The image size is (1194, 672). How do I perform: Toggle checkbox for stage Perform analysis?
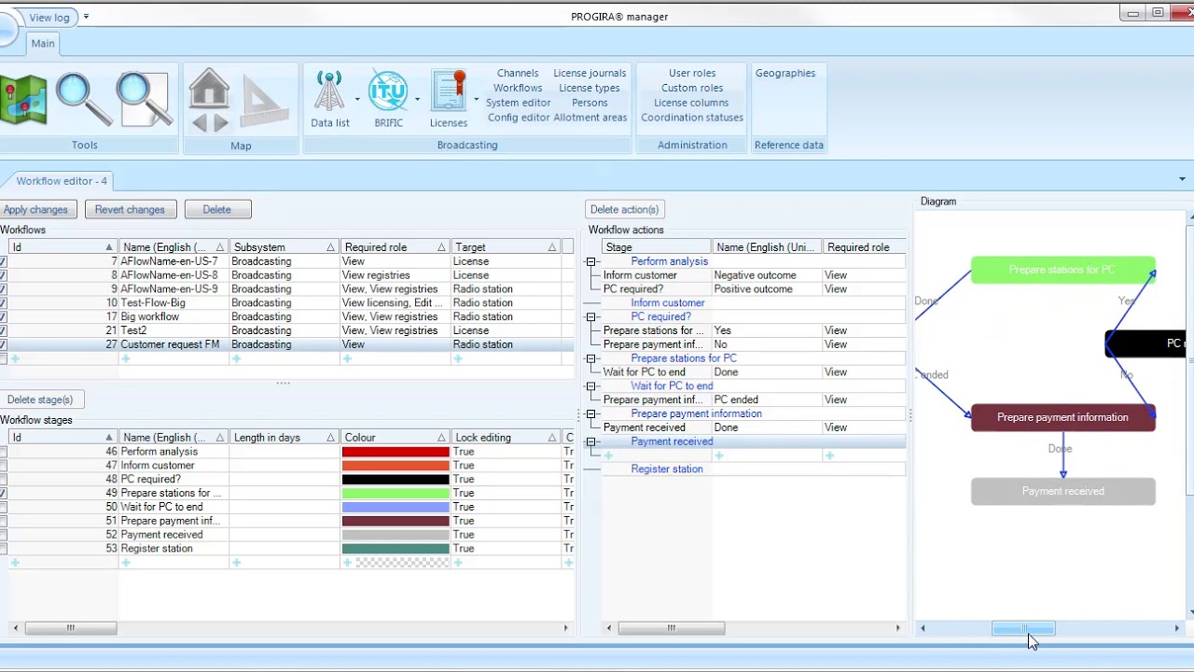(3, 452)
